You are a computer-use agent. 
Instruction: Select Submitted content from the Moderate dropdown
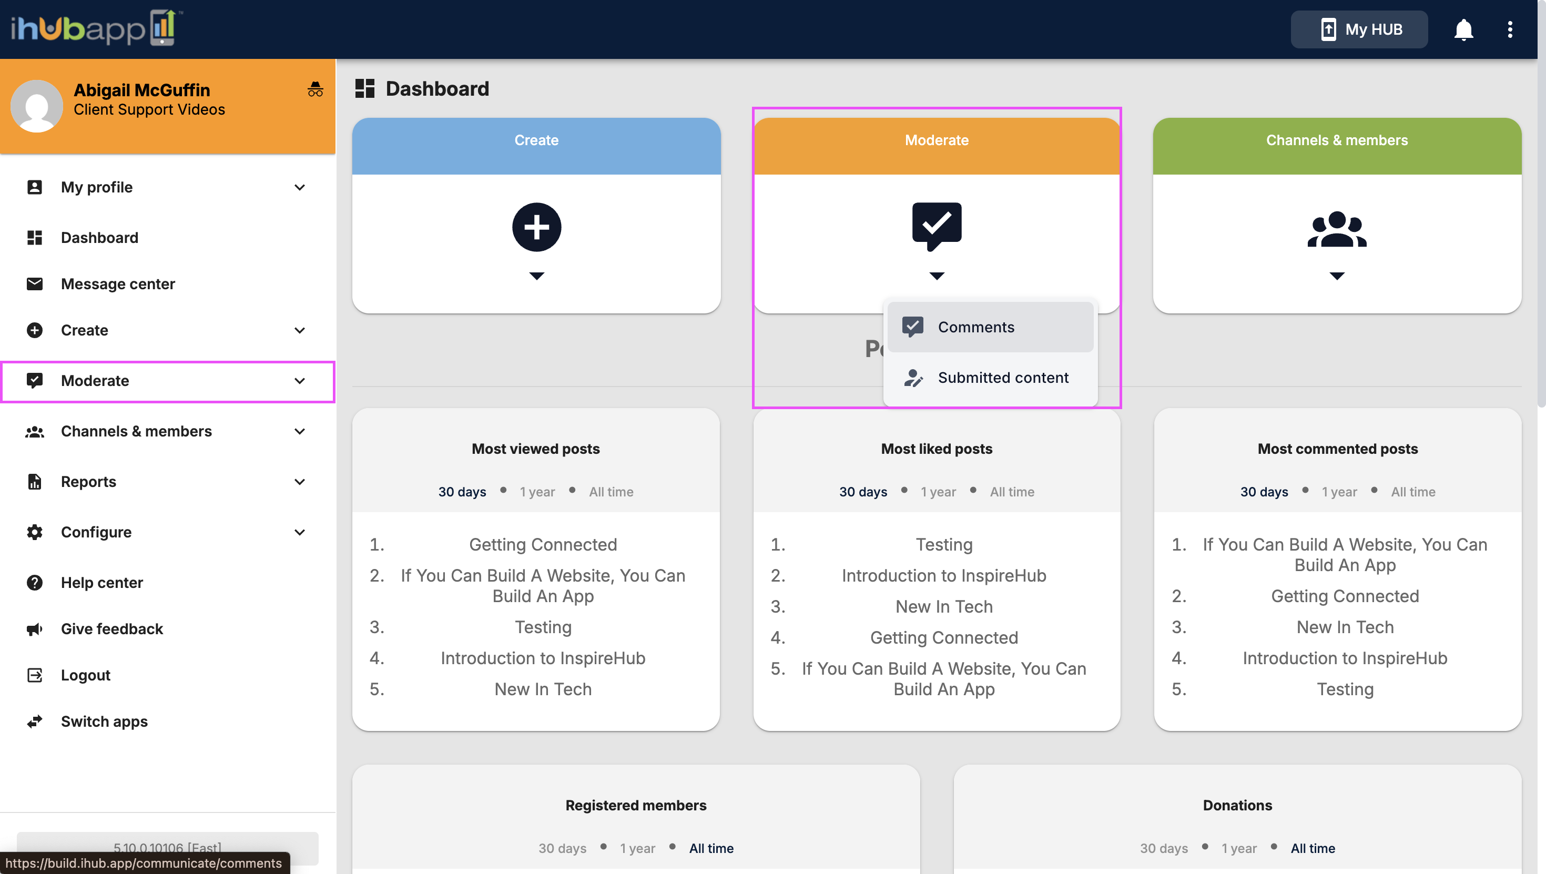click(x=990, y=377)
